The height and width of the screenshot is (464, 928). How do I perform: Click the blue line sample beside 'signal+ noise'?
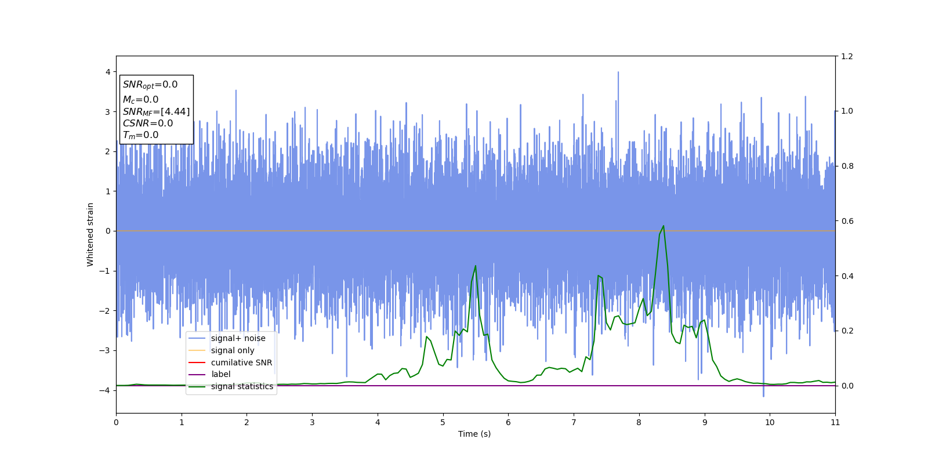coord(197,338)
